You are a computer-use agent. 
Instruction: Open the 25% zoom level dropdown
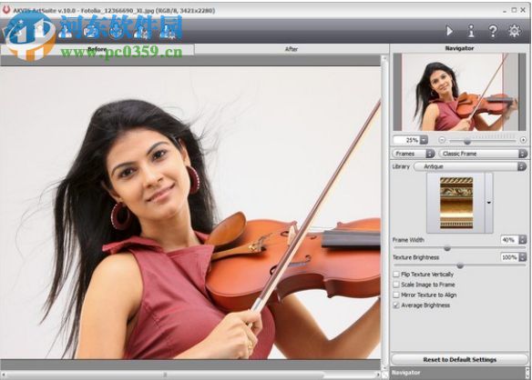tap(424, 140)
